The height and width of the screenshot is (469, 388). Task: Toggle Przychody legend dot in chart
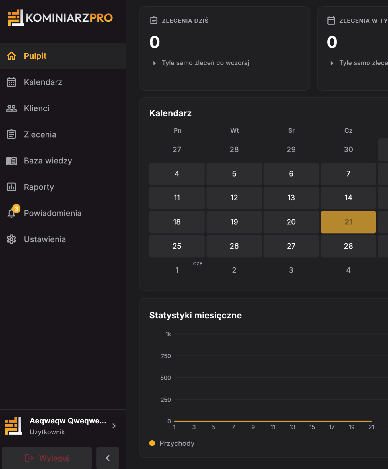pyautogui.click(x=152, y=443)
